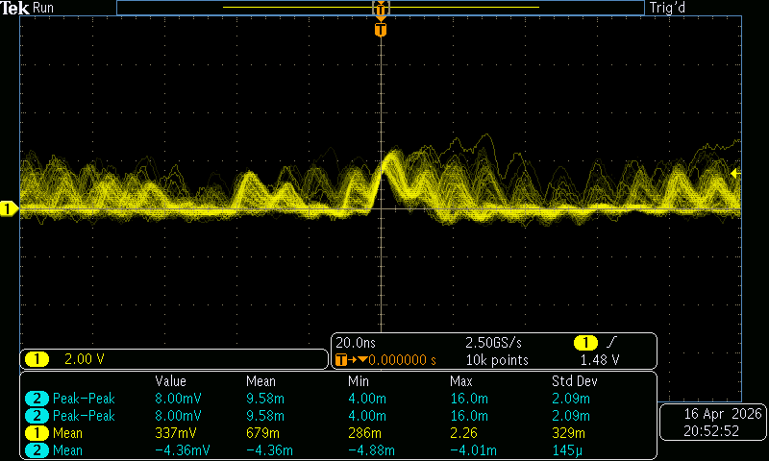Click the 2.26 max statistic
The image size is (769, 461).
click(x=464, y=433)
